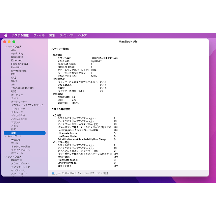Screen dimensions: 216x216
Task: Select メモリ in the sidebar
Action: click(x=15, y=126)
